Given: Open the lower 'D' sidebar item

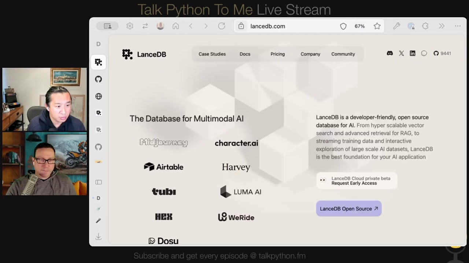Looking at the screenshot, I should pyautogui.click(x=98, y=198).
